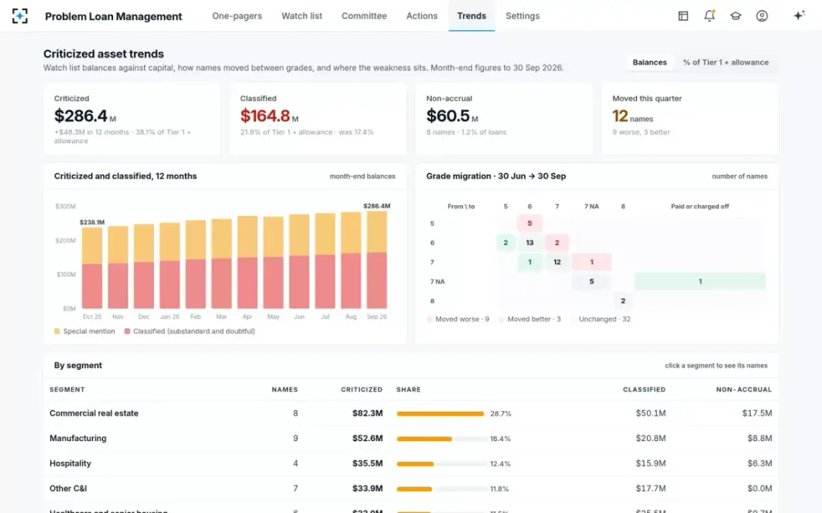Image resolution: width=822 pixels, height=513 pixels.
Task: Click the wide green Paid or charged off cell
Action: 700,281
